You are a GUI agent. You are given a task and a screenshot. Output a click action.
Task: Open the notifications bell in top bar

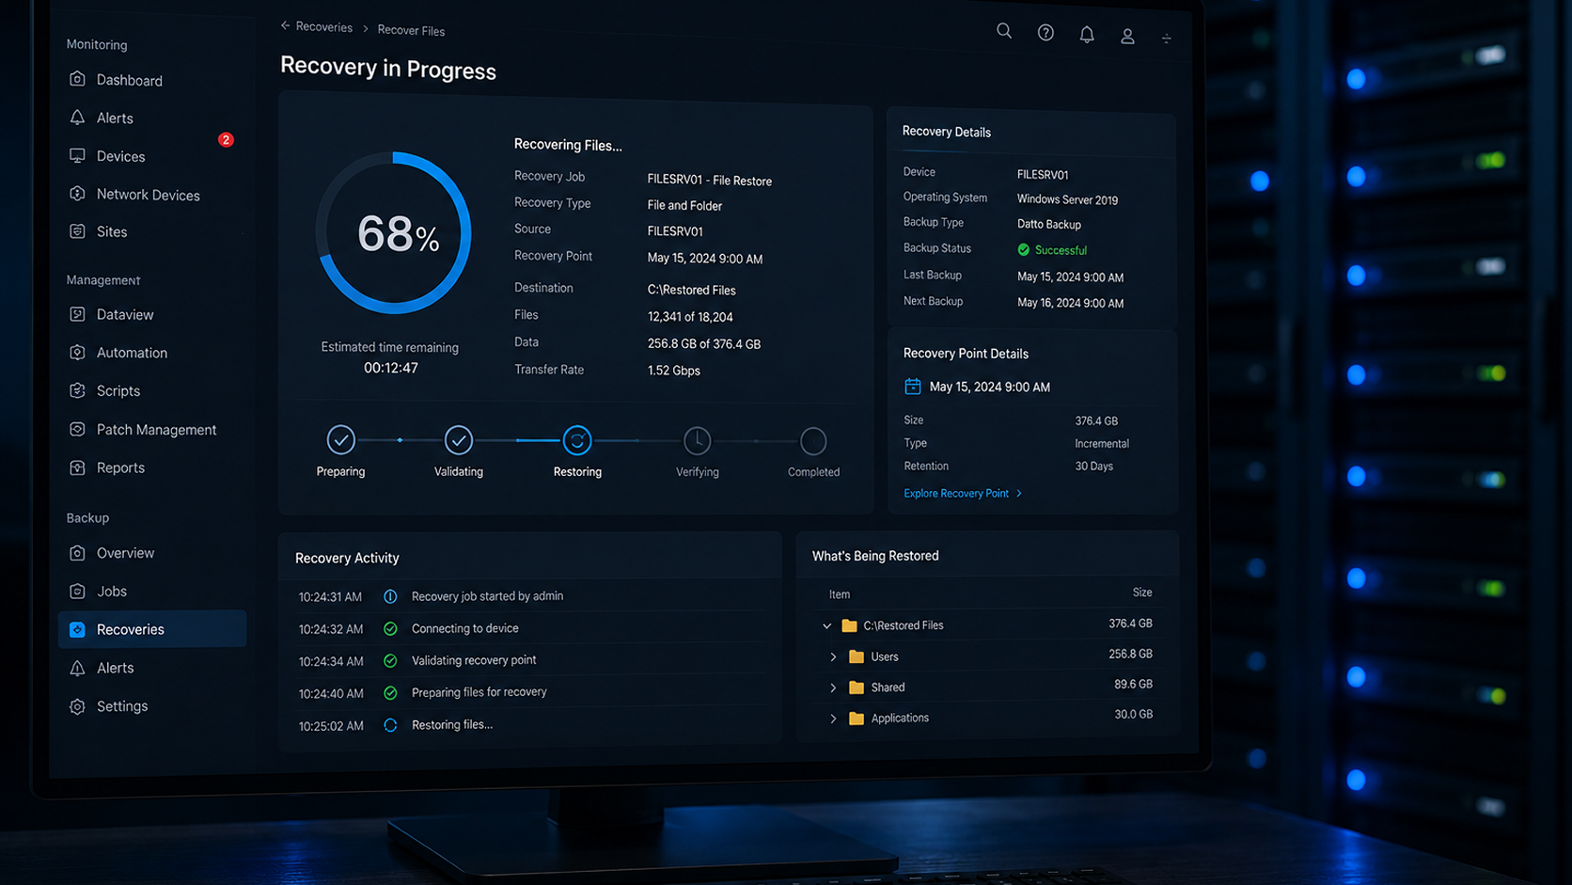click(1087, 35)
